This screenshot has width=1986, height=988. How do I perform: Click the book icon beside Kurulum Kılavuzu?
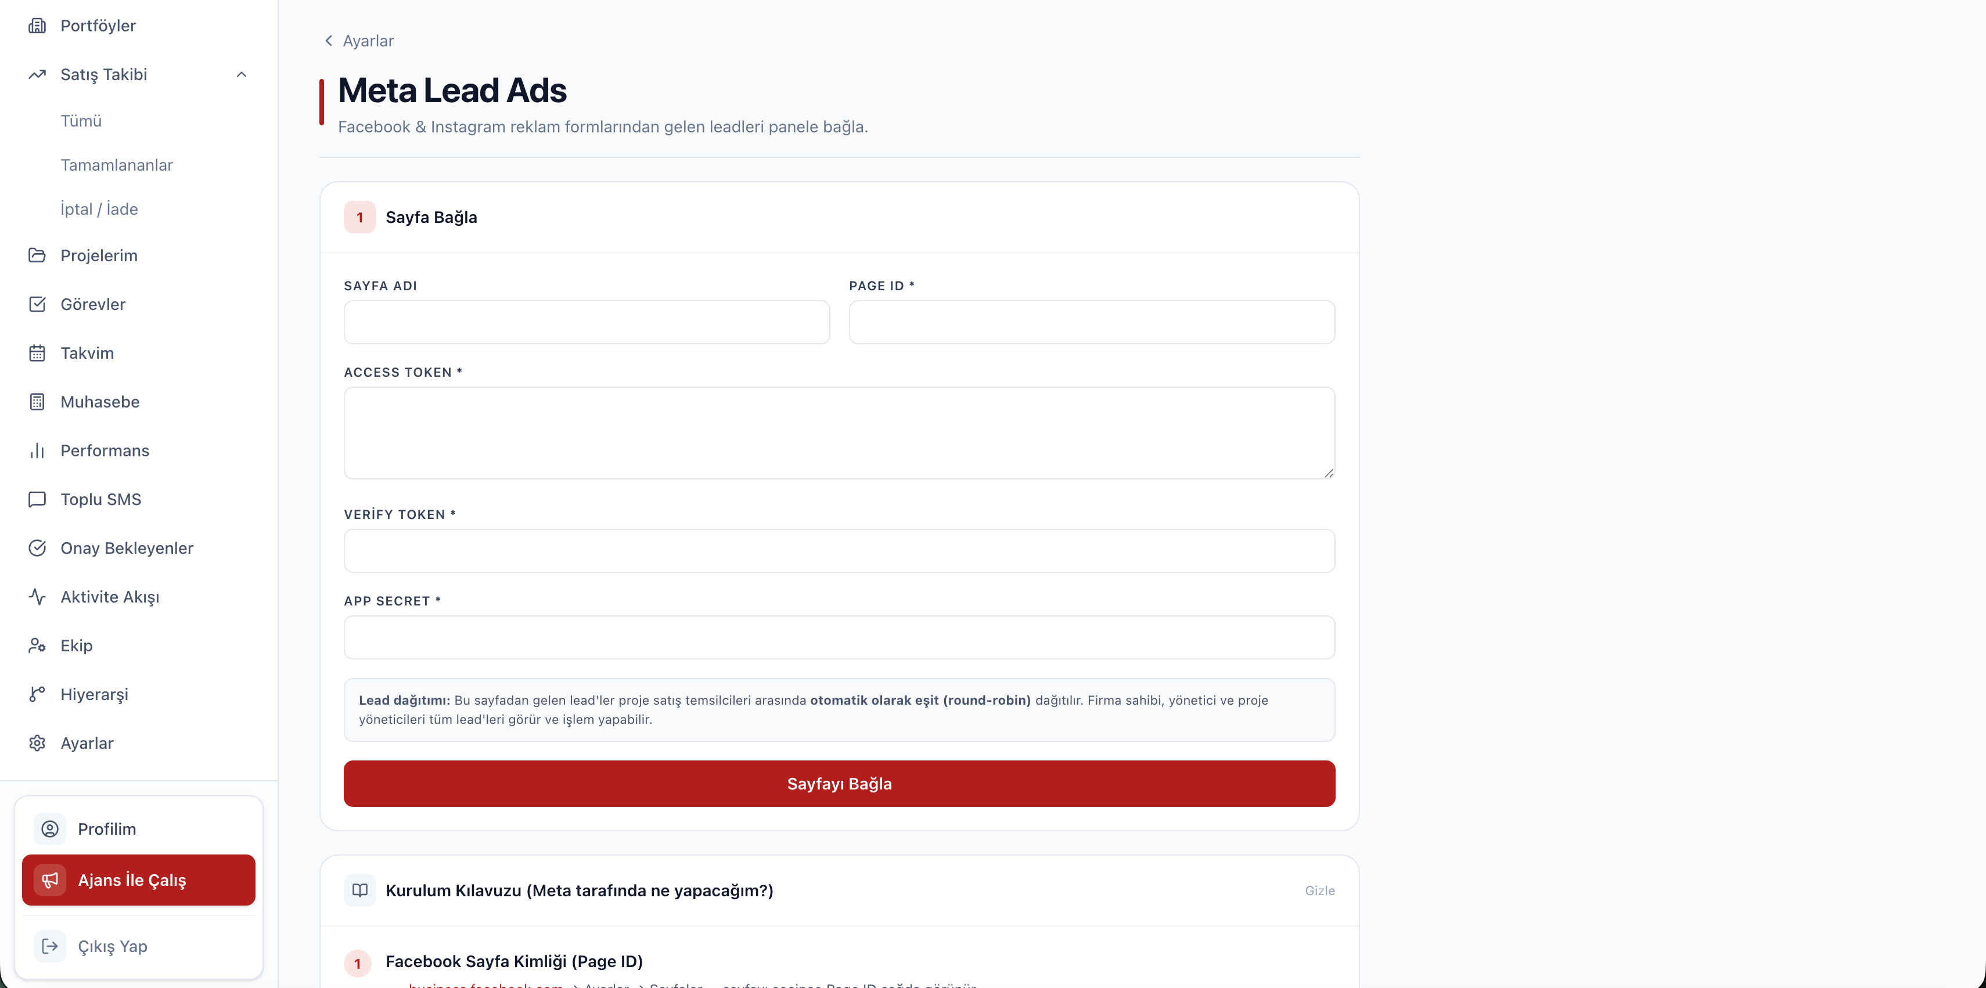coord(359,890)
